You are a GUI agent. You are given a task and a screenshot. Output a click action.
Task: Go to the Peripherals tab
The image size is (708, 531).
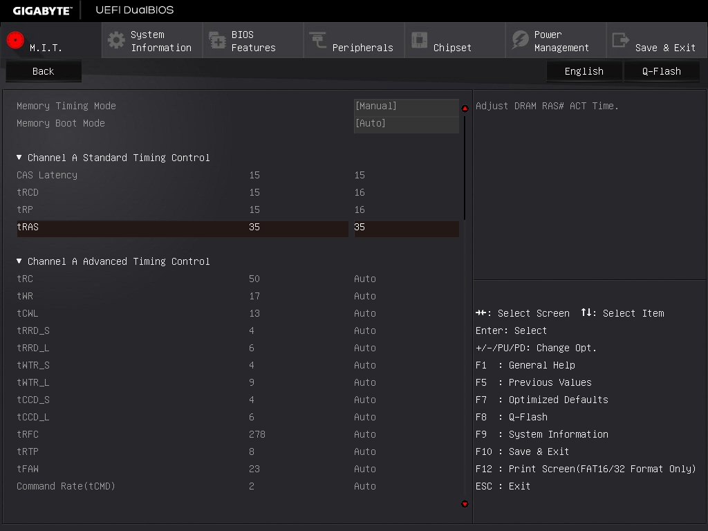click(354, 41)
